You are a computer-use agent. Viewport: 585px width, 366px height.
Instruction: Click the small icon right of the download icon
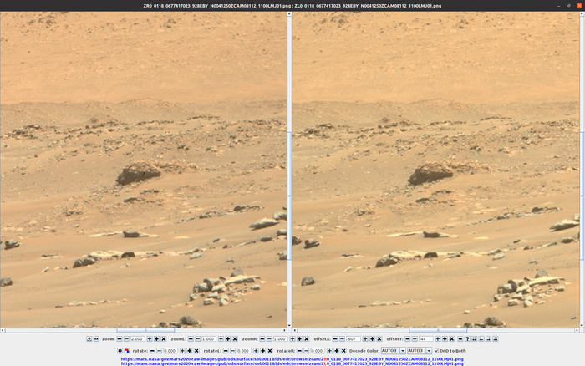click(x=96, y=338)
